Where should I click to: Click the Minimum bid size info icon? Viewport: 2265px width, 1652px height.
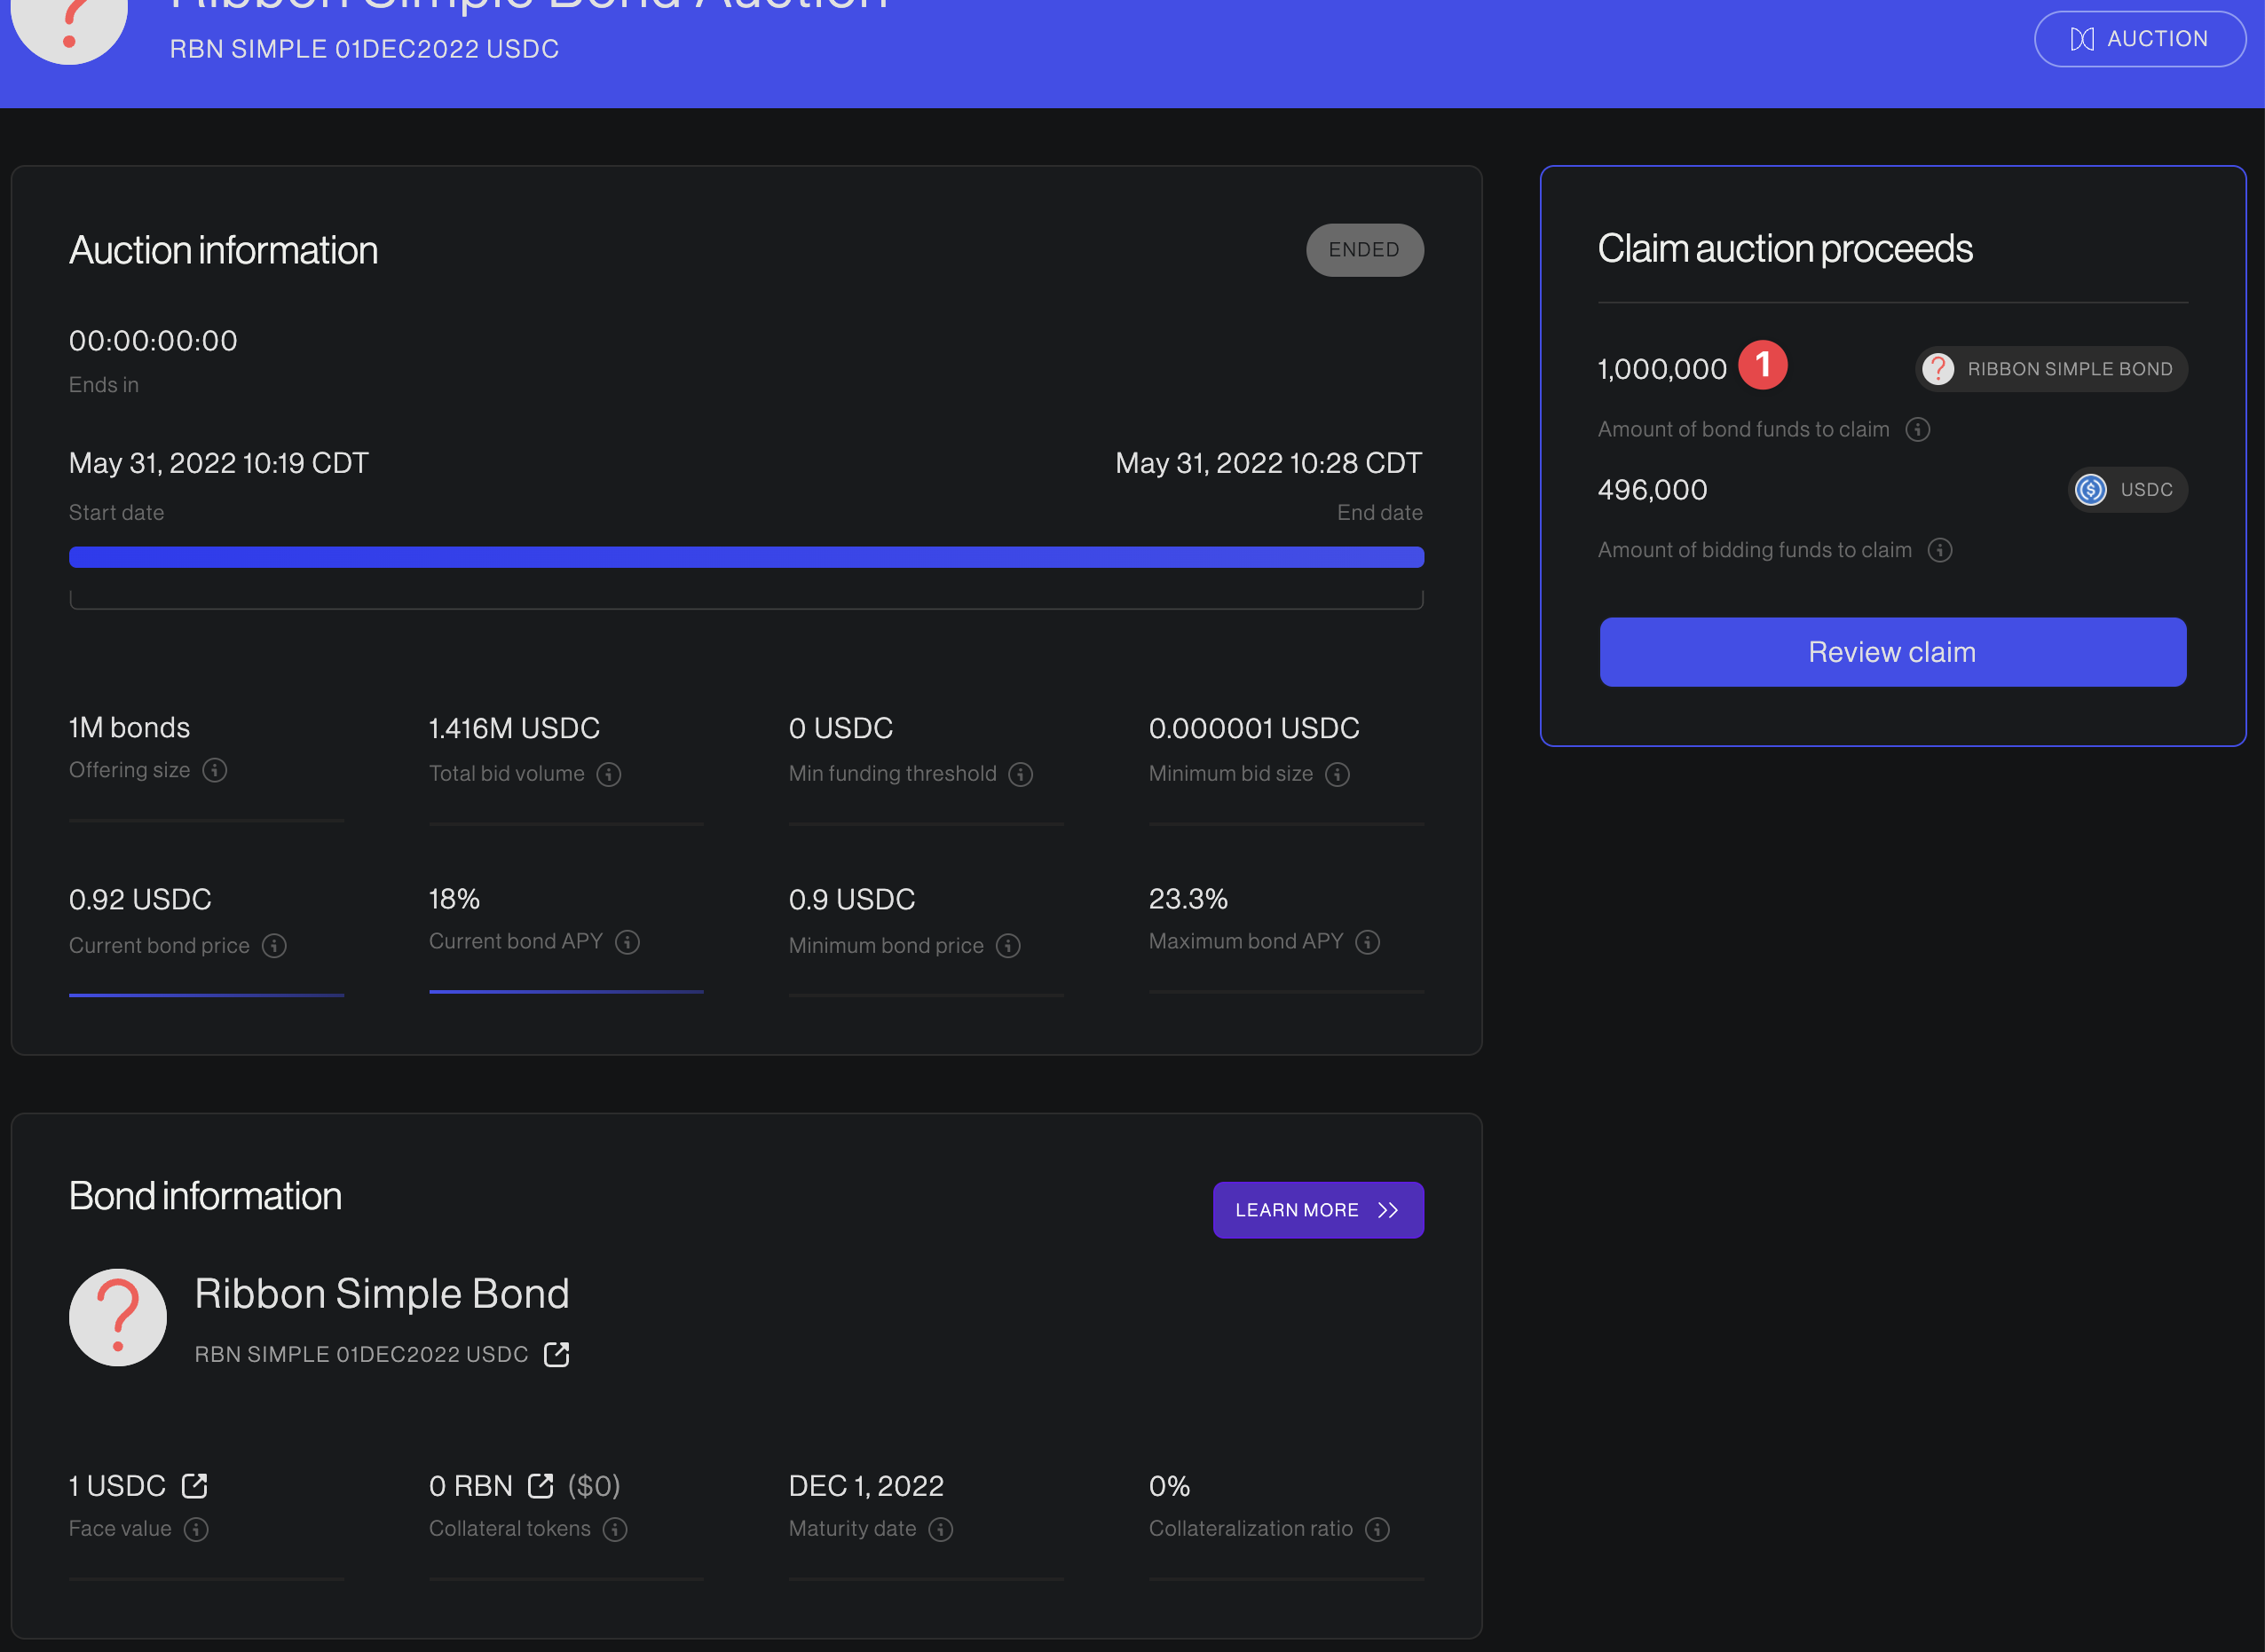1338,774
